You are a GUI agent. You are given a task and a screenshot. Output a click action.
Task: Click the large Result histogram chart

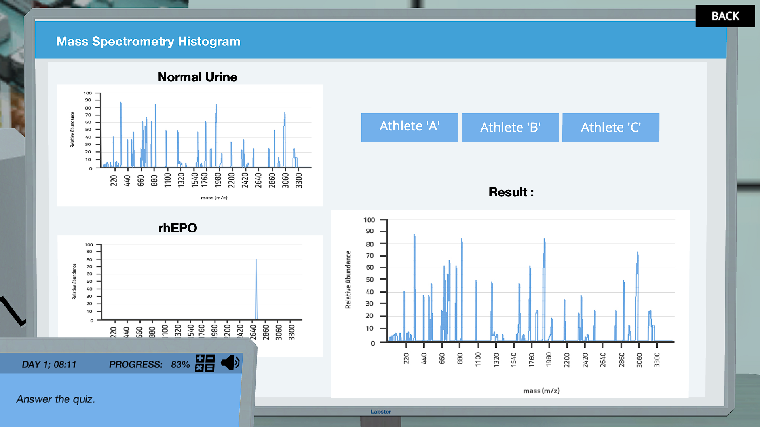pos(510,304)
